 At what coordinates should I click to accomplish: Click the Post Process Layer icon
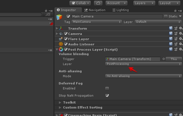(x=61, y=49)
